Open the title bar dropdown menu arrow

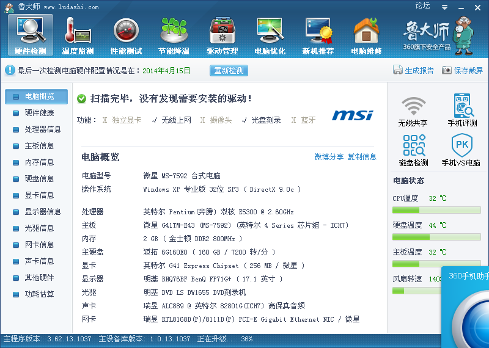(445, 7)
